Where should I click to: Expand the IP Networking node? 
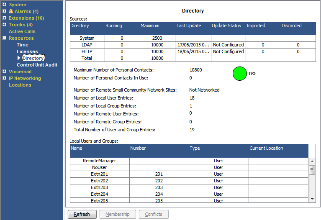tap(4, 78)
